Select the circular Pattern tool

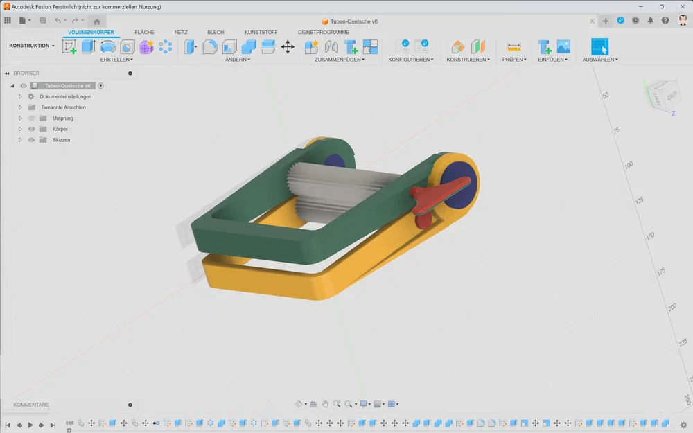[x=166, y=46]
